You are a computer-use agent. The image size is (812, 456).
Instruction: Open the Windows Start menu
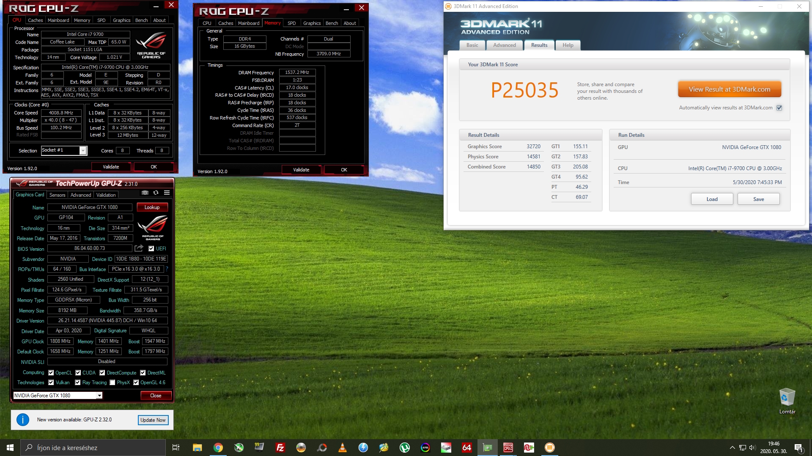10,448
